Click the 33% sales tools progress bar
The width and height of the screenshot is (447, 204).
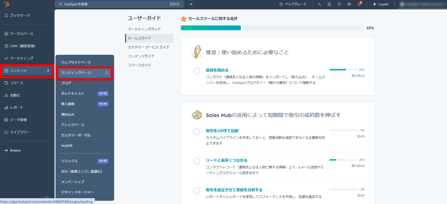tap(272, 28)
